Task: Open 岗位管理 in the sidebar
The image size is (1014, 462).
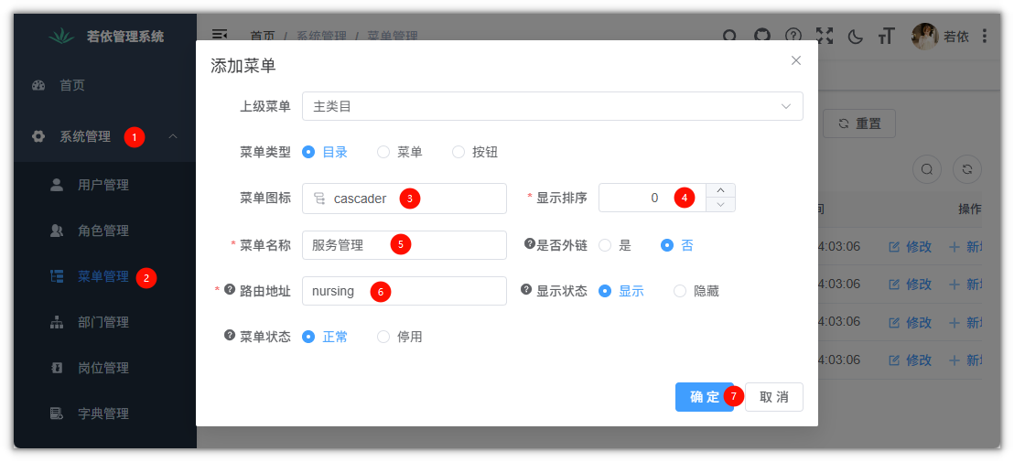Action: coord(104,368)
